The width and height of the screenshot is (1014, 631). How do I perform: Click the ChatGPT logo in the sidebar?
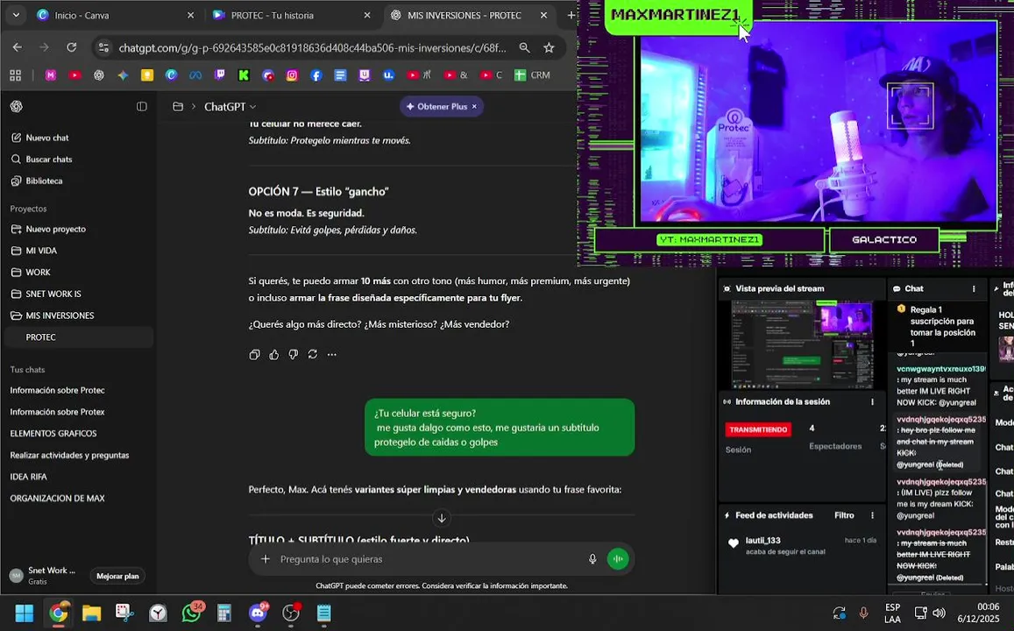17,107
